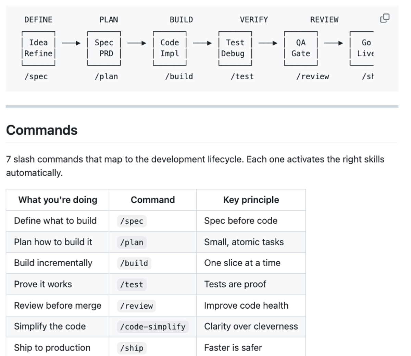The image size is (411, 356).
Task: Click the QA Gate box in the diagram
Action: click(300, 48)
